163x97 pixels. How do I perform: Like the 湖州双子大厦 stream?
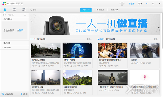pos(43,93)
